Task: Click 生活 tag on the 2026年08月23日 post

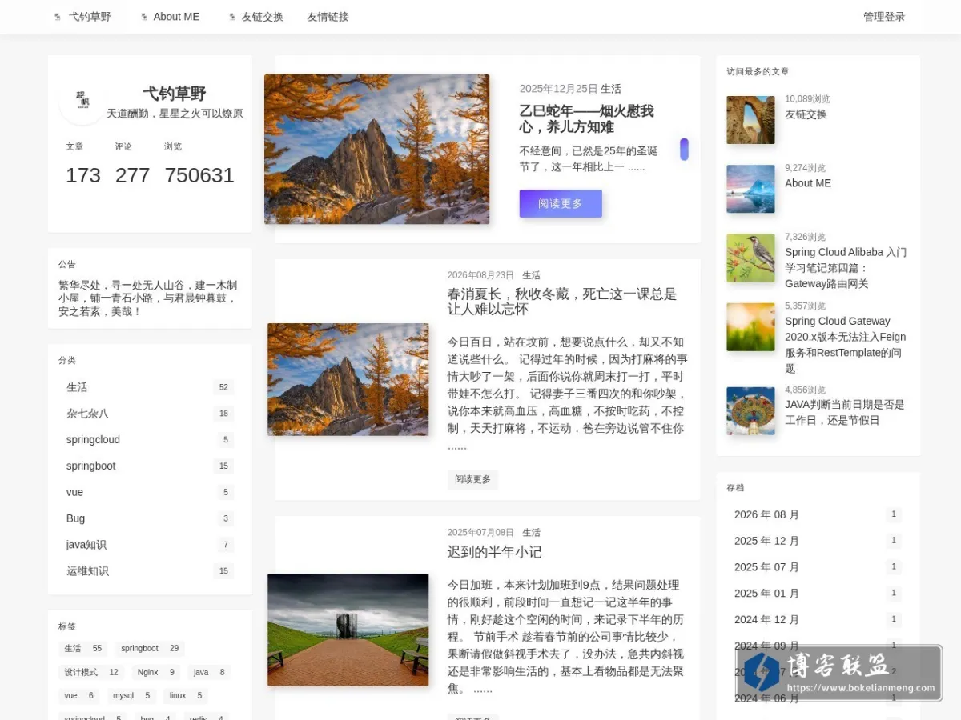Action: pyautogui.click(x=532, y=275)
